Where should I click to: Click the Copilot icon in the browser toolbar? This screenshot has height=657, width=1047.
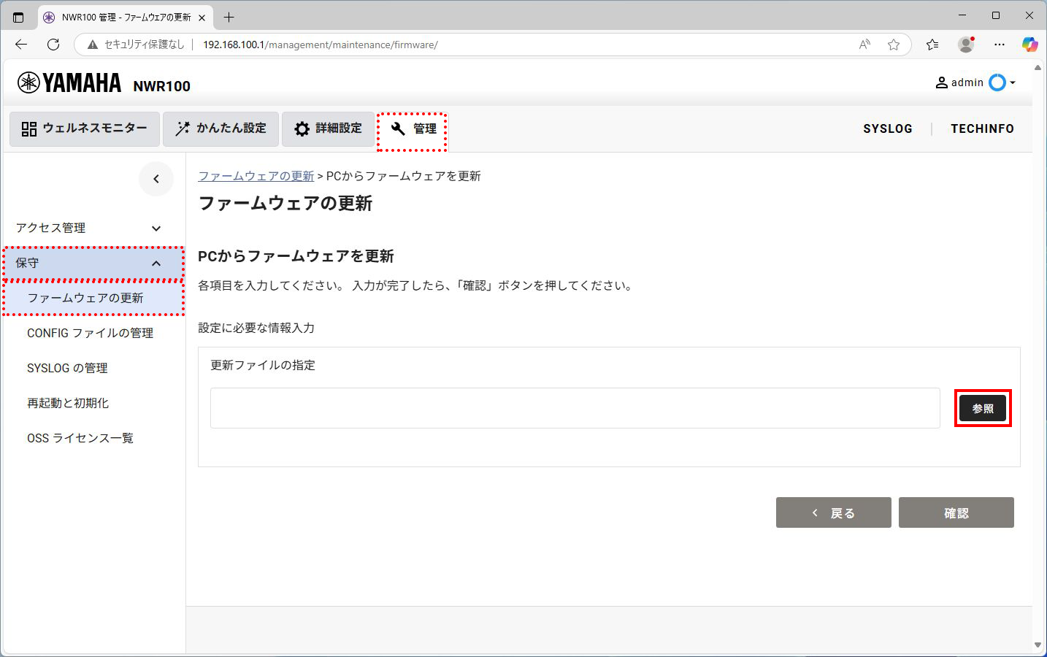1030,45
